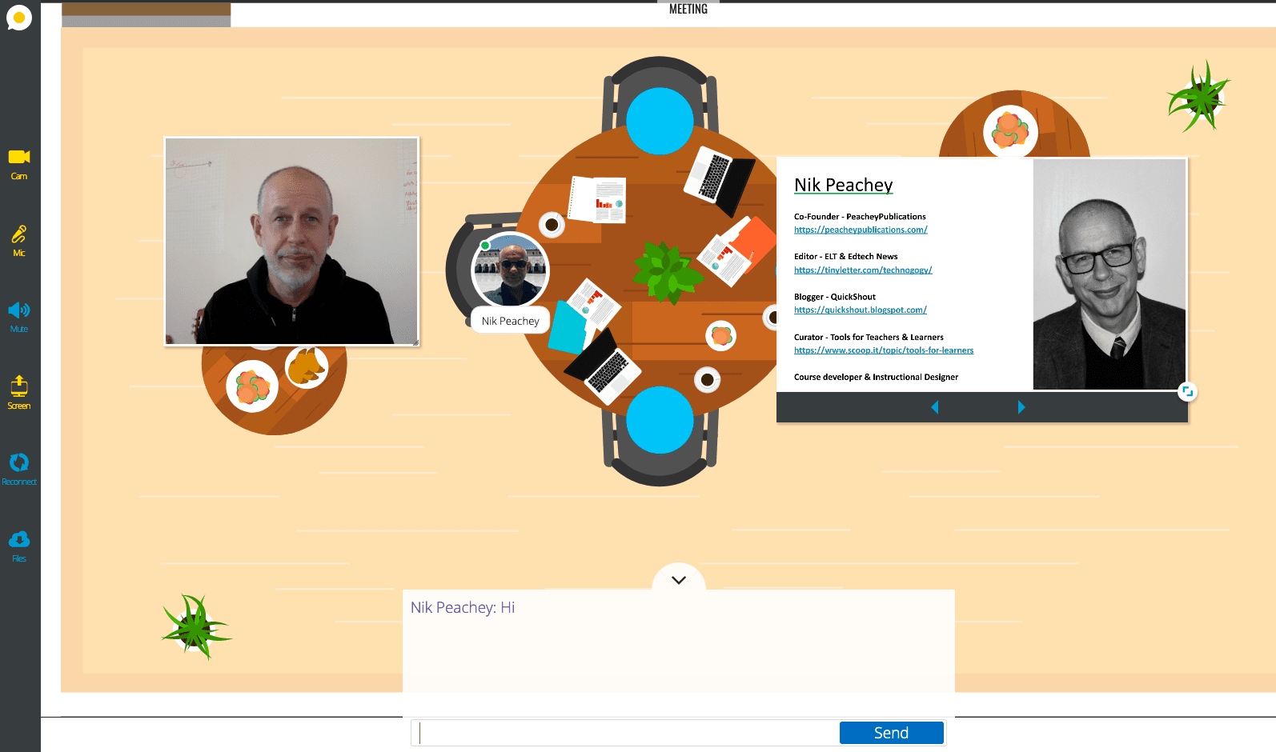Screen dimensions: 1276x752
Task: Expand the presentation with the fullscreen icon
Action: [1187, 391]
